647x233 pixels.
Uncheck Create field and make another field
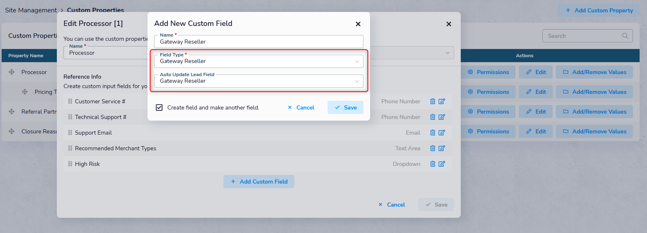pos(159,107)
